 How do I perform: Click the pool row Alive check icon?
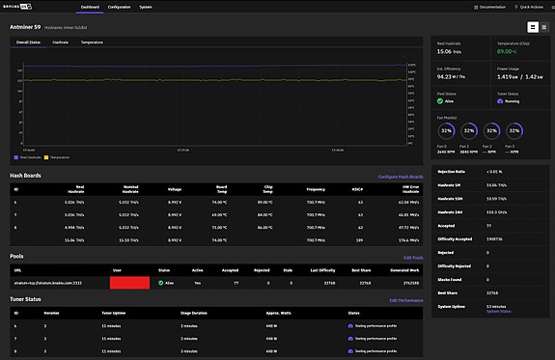pyautogui.click(x=160, y=283)
